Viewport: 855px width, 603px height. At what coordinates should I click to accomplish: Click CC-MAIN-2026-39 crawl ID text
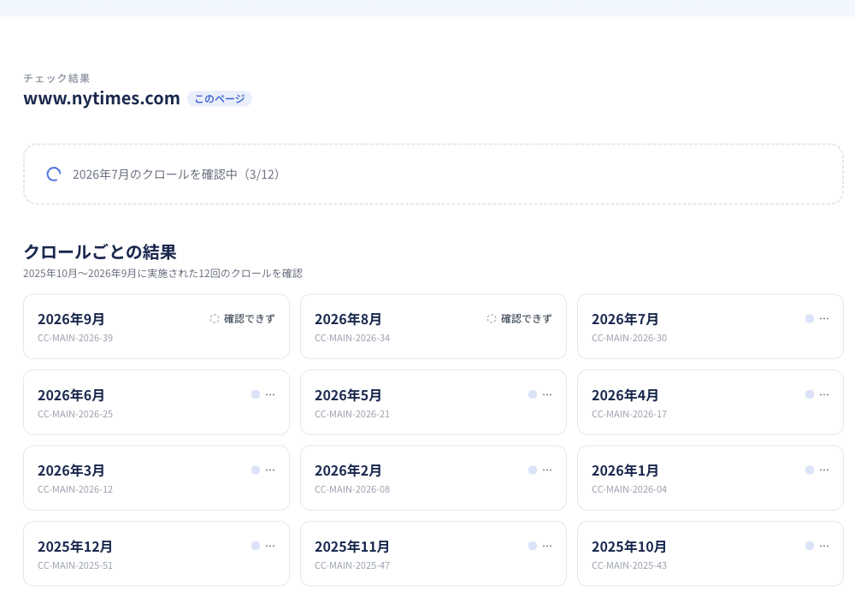point(75,338)
